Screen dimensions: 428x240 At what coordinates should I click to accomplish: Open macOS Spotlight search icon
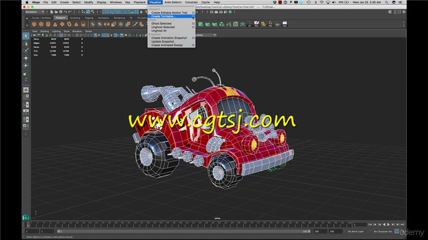[386, 2]
